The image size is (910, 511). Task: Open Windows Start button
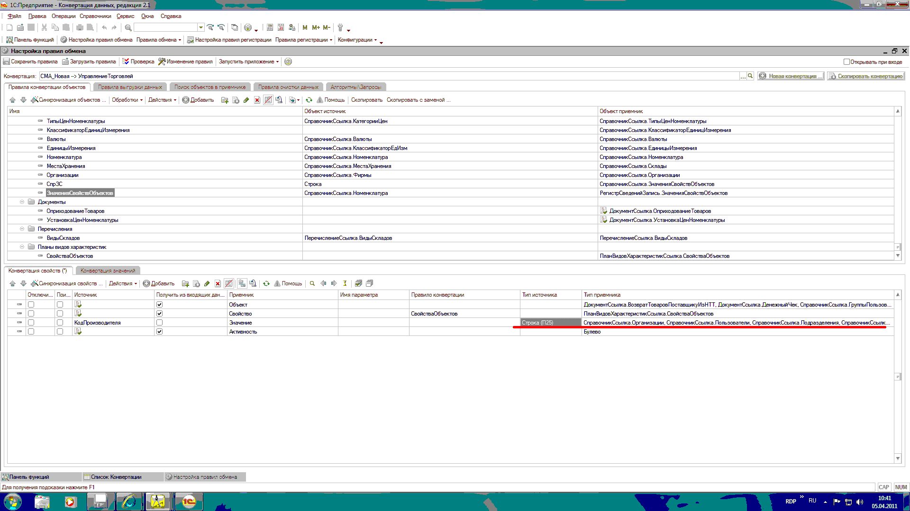(x=13, y=502)
